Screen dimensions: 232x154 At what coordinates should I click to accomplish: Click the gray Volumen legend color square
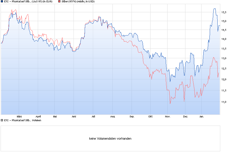(2, 120)
